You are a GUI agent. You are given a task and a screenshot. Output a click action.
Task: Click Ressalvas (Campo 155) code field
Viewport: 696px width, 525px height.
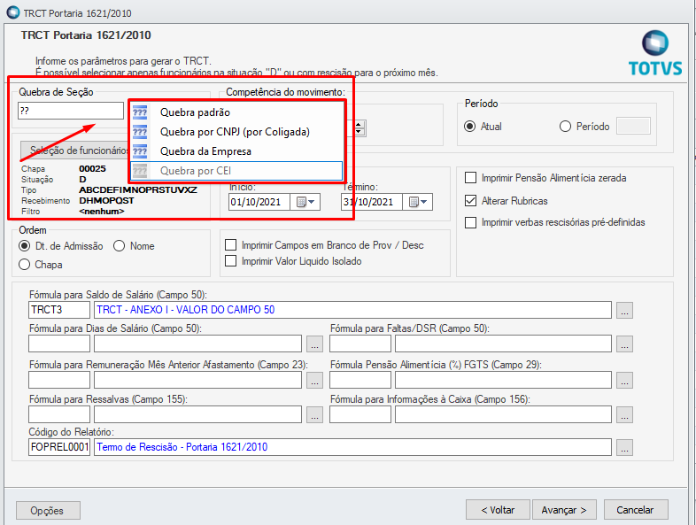pyautogui.click(x=59, y=414)
